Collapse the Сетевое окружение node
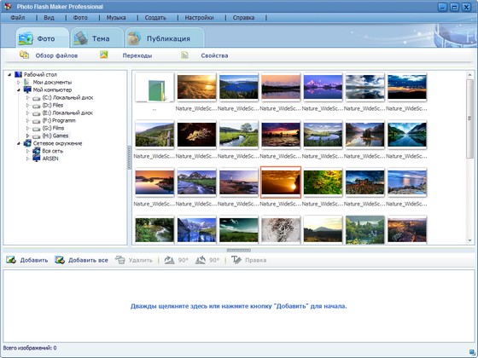478x358 pixels. (x=18, y=143)
